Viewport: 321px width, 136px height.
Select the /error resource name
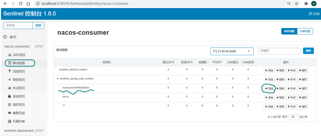click(x=66, y=97)
